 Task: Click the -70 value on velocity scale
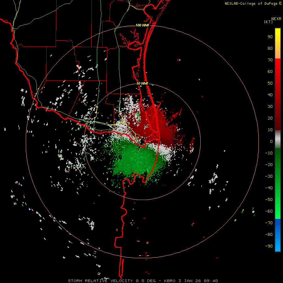point(269,223)
